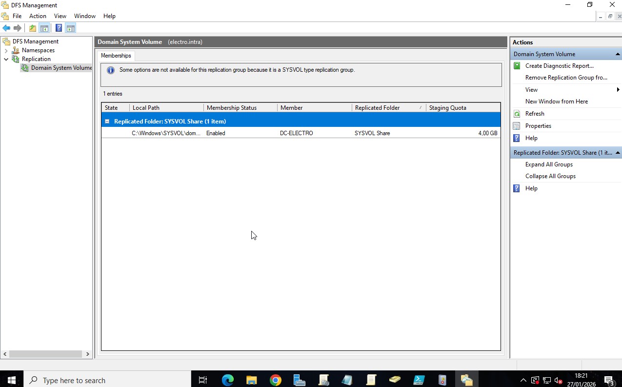Image resolution: width=622 pixels, height=387 pixels.
Task: Open the Action menu
Action: (x=38, y=16)
